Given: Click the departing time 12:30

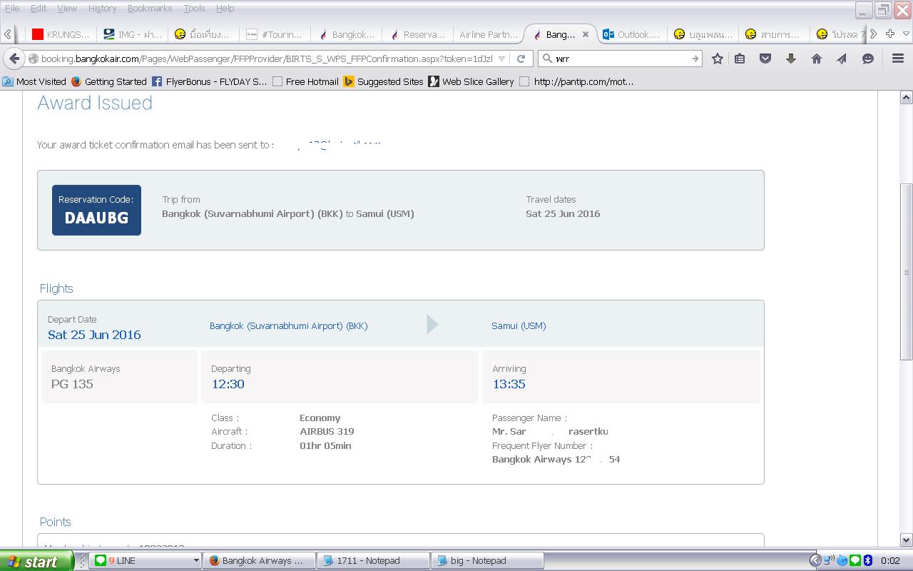Looking at the screenshot, I should tap(228, 384).
